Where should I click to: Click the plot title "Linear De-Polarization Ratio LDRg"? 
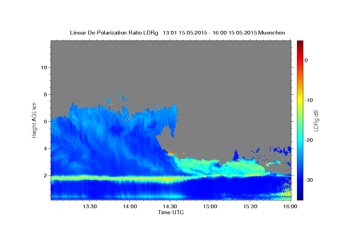(114, 33)
